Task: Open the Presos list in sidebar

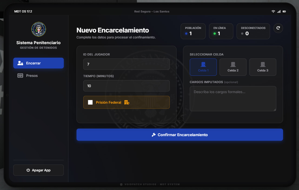Action: [38, 76]
